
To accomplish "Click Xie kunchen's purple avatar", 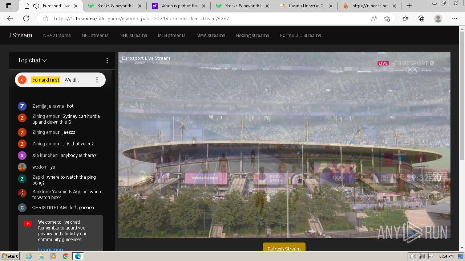I will (x=22, y=156).
